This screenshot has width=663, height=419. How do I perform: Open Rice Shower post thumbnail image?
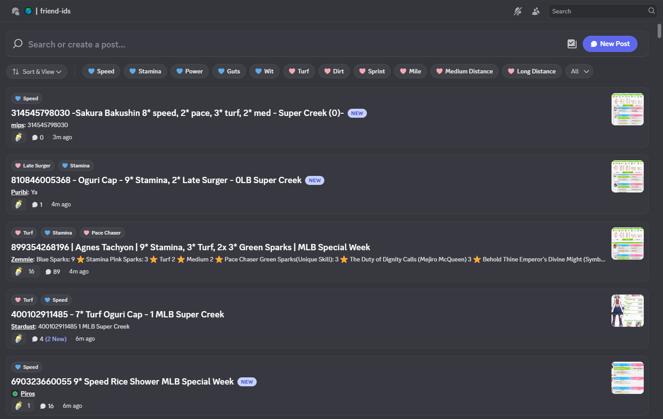tap(628, 378)
